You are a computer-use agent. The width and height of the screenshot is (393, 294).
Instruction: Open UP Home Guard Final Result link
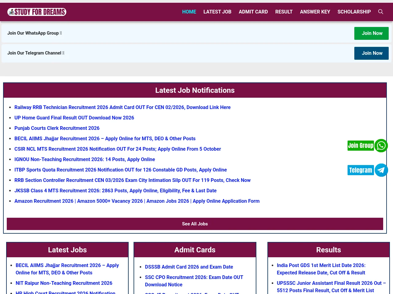74,118
